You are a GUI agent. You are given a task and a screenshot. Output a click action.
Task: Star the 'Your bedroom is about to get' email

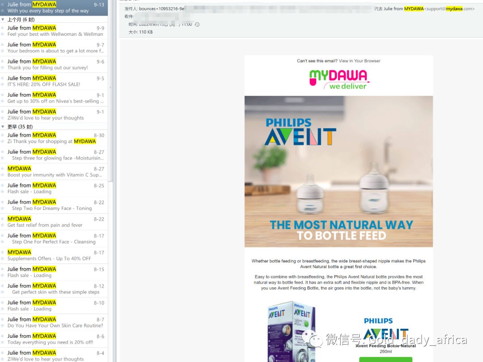point(3,51)
